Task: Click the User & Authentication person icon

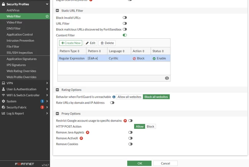Action: (x=3, y=89)
